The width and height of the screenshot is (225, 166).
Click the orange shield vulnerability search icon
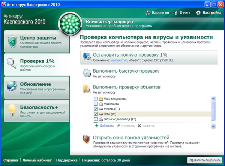point(86,139)
